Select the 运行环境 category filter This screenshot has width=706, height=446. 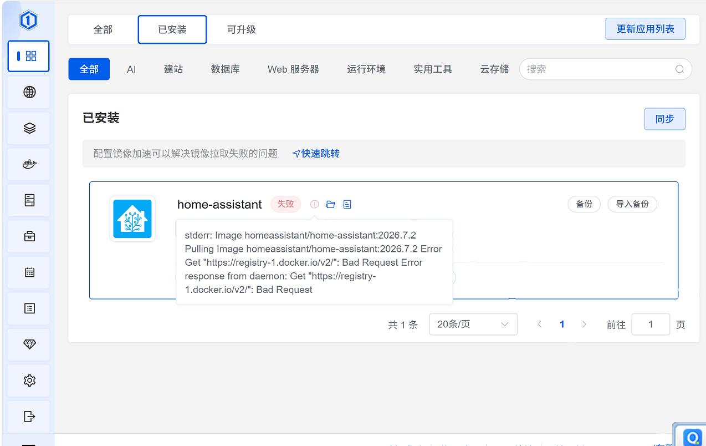click(366, 69)
